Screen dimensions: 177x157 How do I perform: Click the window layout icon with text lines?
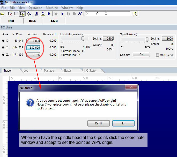pos(16,14)
